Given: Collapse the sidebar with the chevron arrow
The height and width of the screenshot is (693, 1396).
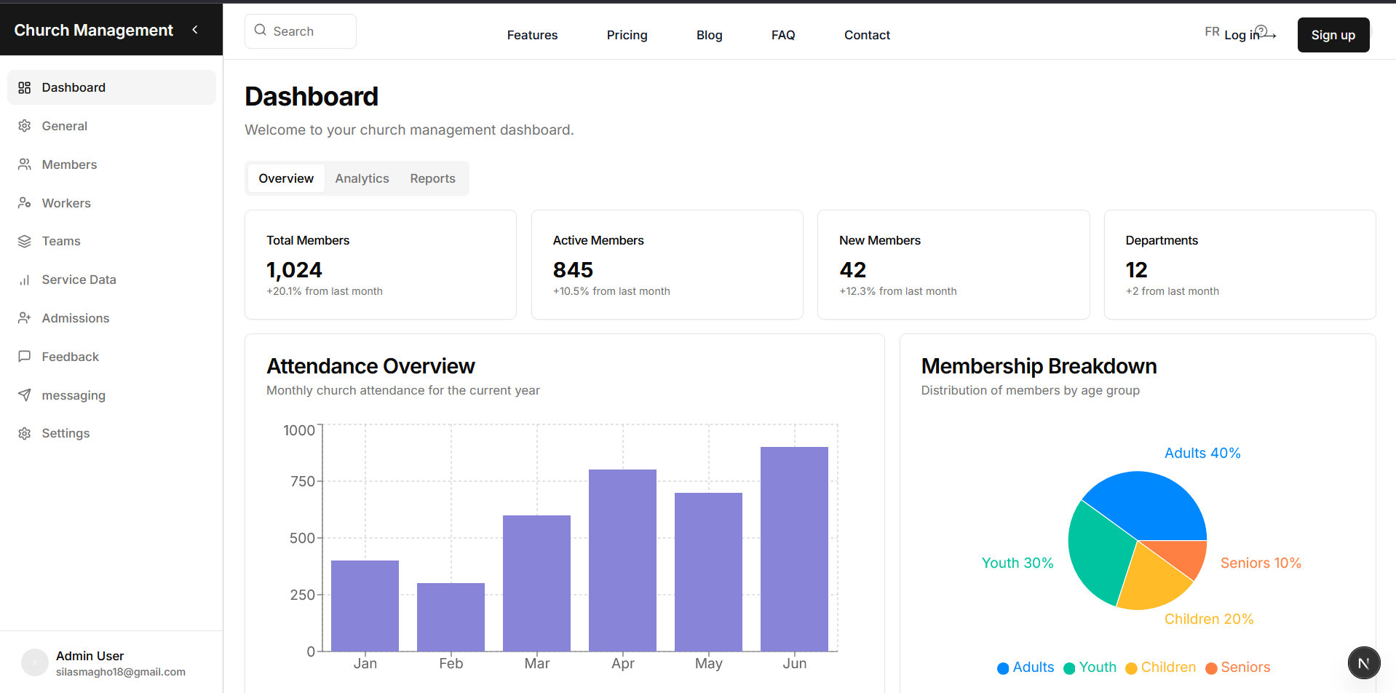Looking at the screenshot, I should pos(194,30).
